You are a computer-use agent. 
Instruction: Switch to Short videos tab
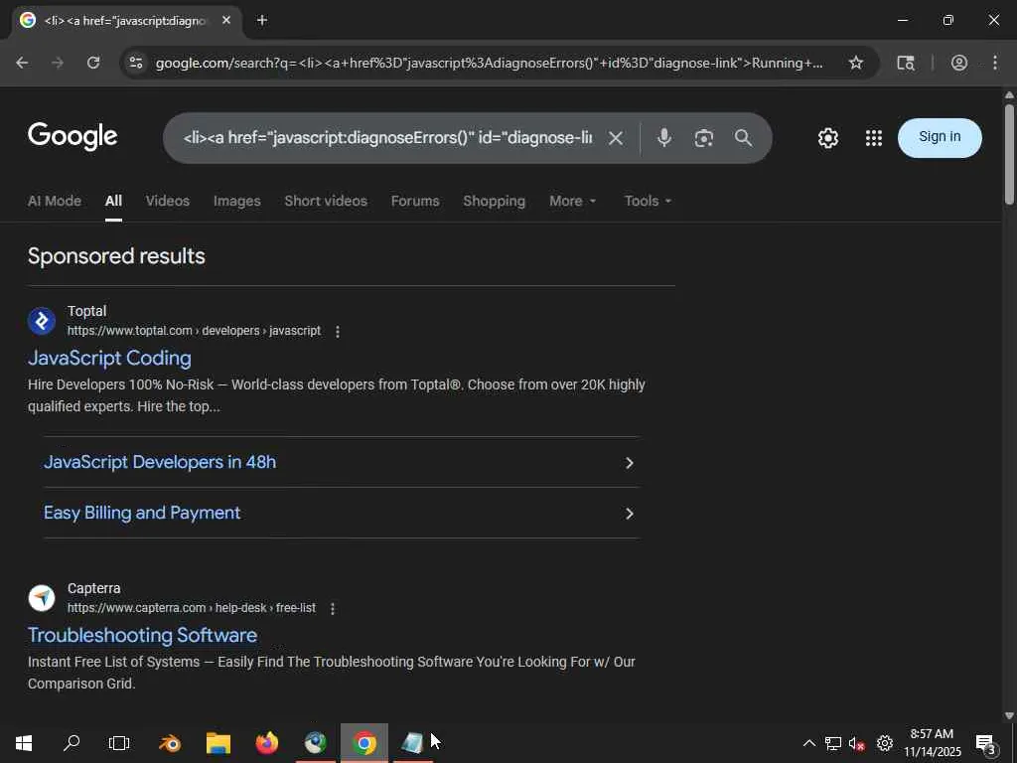click(326, 201)
